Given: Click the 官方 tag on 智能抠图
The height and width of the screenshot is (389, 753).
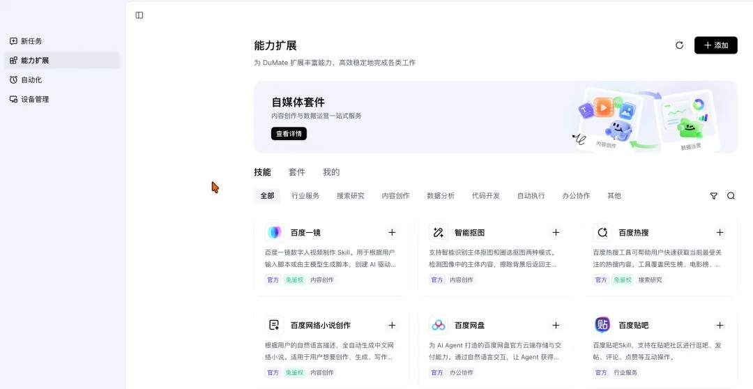Looking at the screenshot, I should coord(437,280).
